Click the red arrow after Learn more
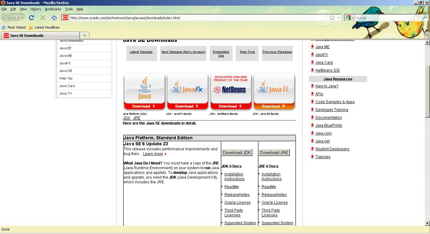430x234 pixels. click(165, 154)
